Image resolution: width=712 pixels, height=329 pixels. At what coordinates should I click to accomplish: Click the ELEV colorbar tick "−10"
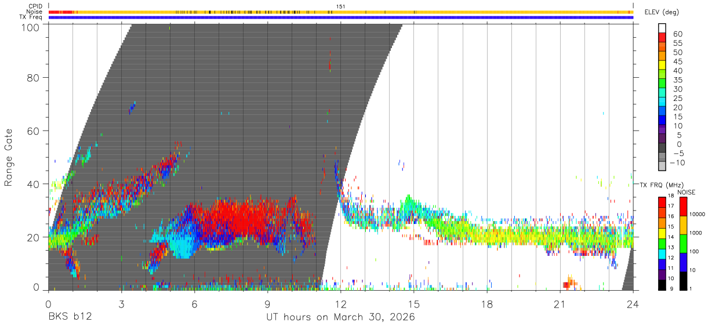pos(677,162)
